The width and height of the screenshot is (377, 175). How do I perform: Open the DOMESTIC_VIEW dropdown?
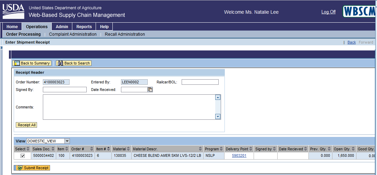pos(67,141)
